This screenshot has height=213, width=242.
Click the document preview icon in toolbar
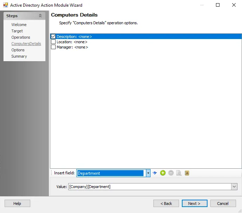click(179, 173)
